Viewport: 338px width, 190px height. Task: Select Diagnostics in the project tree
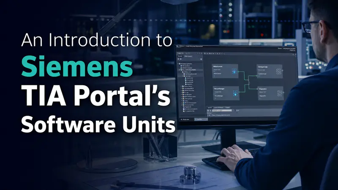[x=188, y=84]
